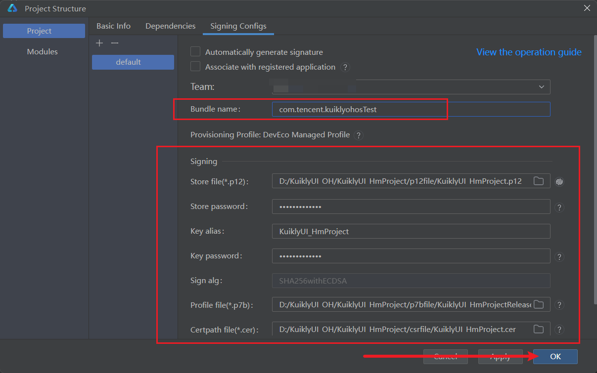Click fingerprint icon to generate Store file
The image size is (597, 373).
click(559, 181)
